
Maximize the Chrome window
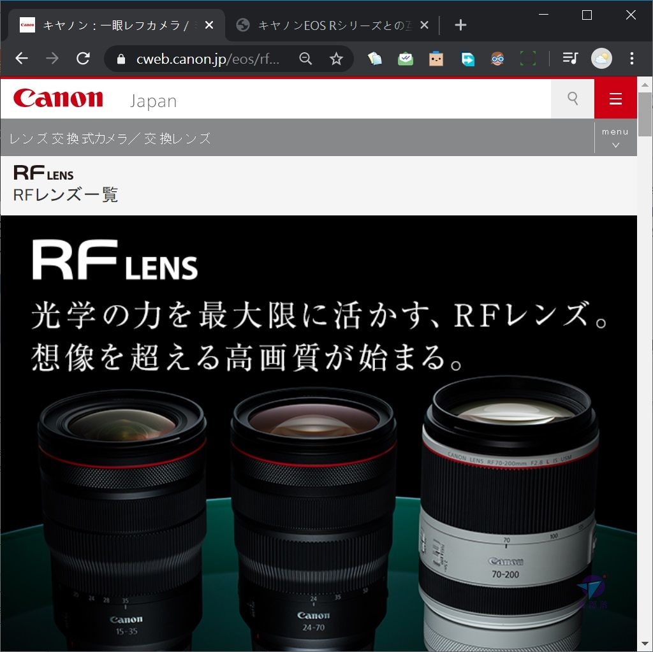[587, 15]
